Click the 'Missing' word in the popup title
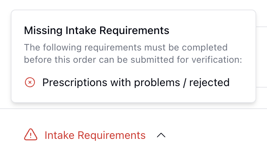The width and height of the screenshot is (267, 158). 40,30
